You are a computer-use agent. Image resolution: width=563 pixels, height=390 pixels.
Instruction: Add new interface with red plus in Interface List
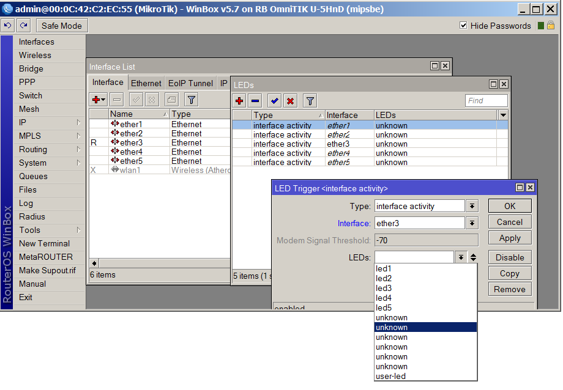98,100
